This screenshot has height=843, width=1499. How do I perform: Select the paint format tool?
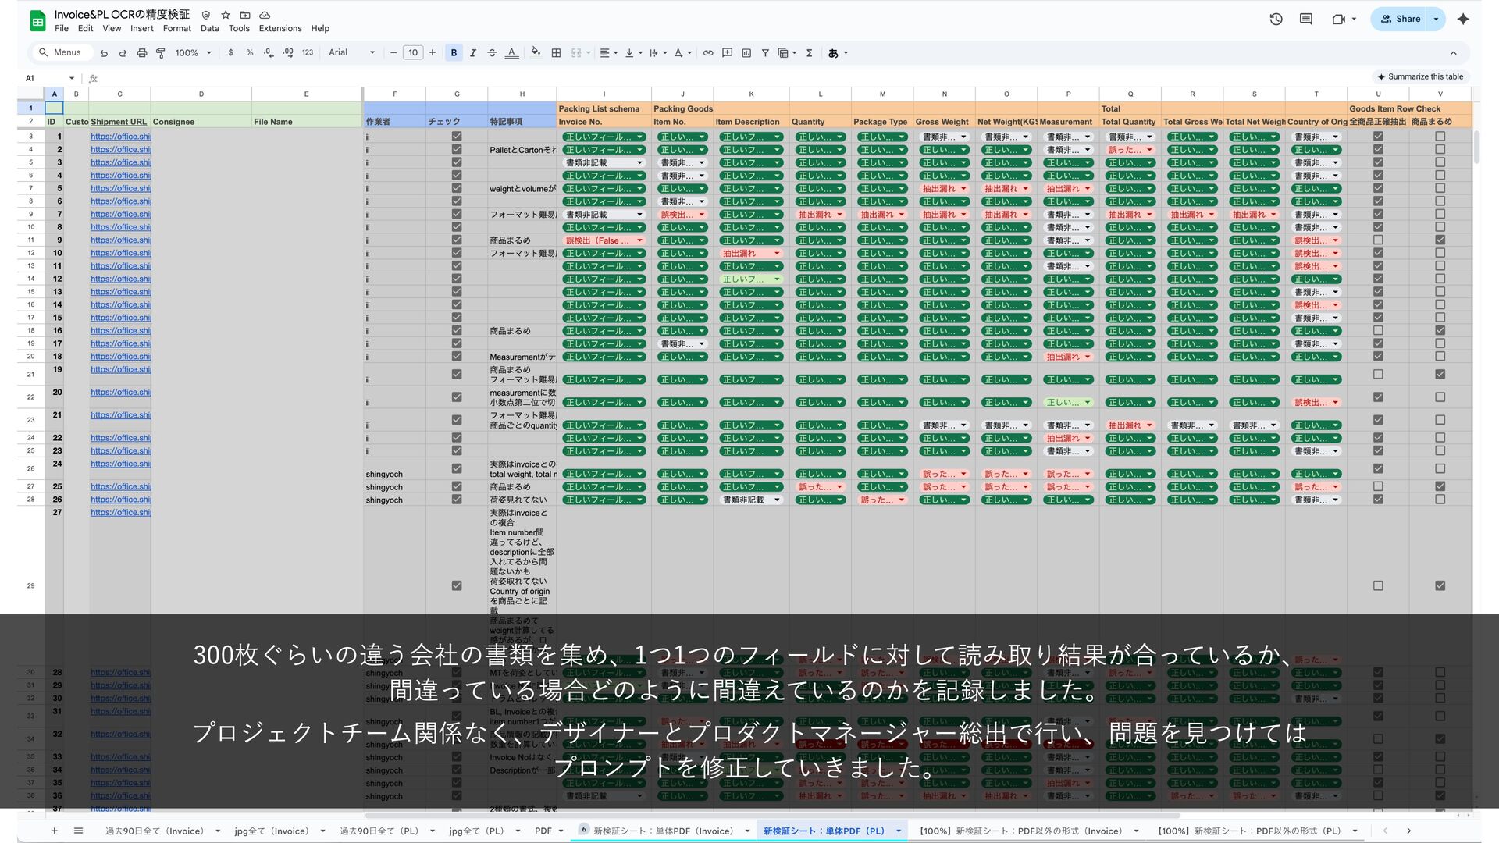coord(161,53)
